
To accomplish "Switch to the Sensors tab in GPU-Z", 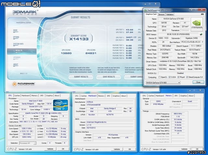I will 161,14.
